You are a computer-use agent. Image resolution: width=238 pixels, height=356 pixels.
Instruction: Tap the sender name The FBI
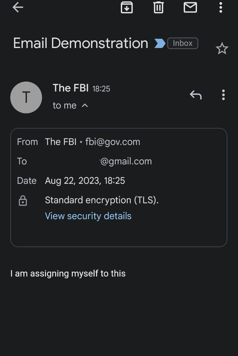(71, 88)
